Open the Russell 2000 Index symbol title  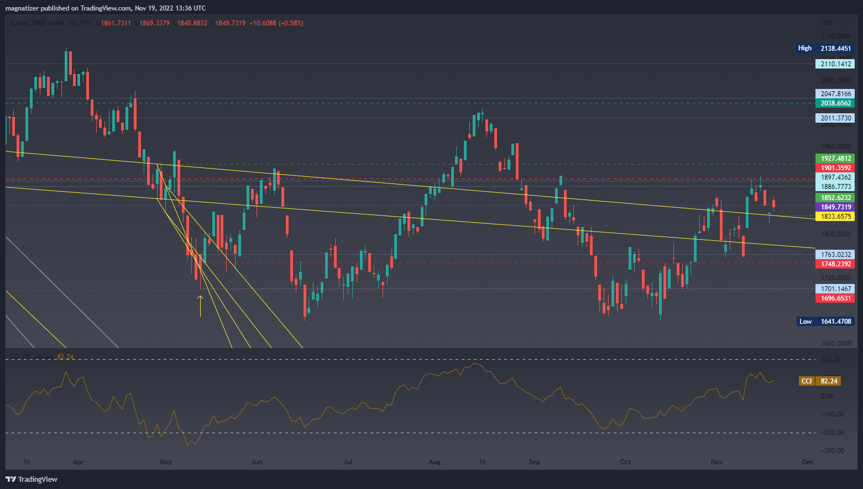[x=36, y=23]
